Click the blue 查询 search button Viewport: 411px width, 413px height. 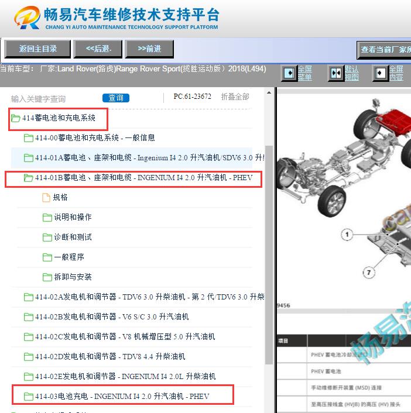point(116,98)
